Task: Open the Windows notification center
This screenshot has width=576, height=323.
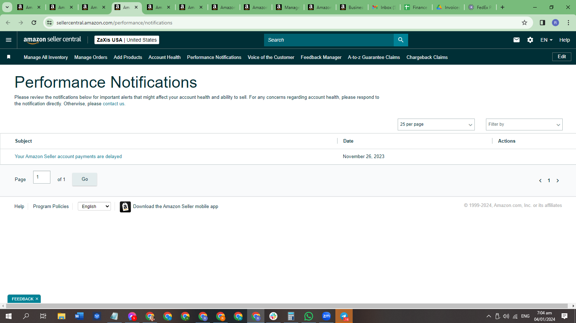Action: [x=564, y=316]
